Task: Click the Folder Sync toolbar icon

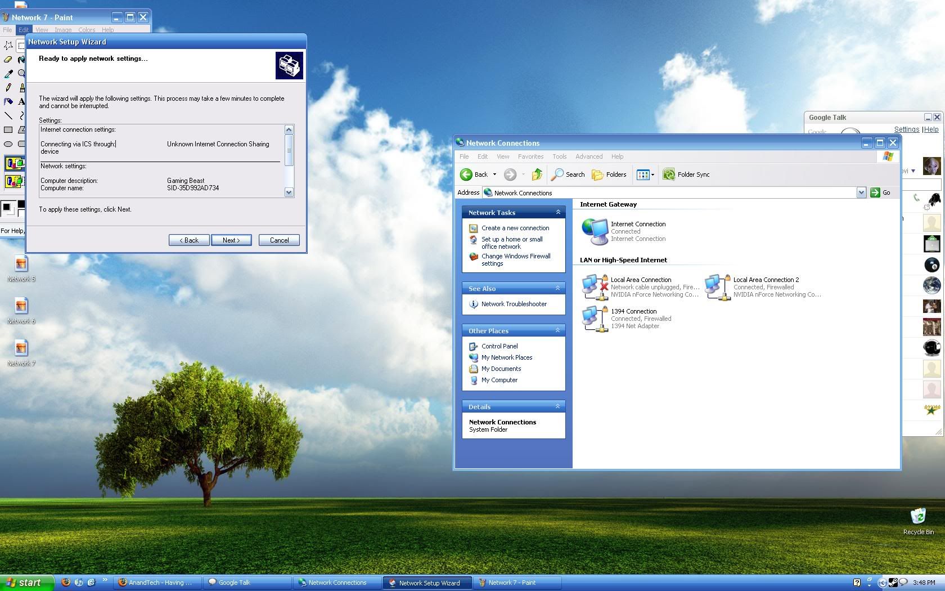Action: [669, 174]
